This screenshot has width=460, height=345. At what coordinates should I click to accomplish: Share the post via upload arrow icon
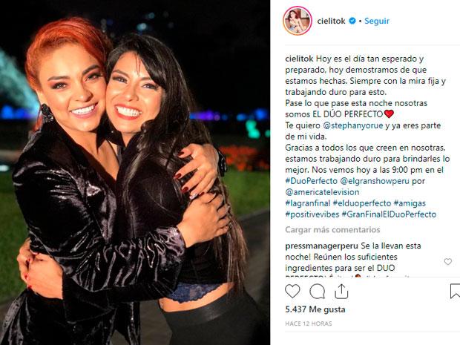tap(341, 291)
